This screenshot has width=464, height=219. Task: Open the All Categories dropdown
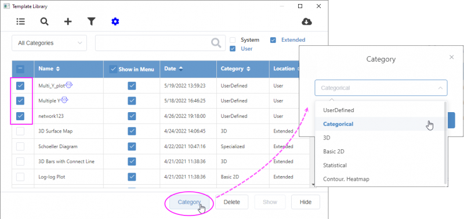(49, 43)
